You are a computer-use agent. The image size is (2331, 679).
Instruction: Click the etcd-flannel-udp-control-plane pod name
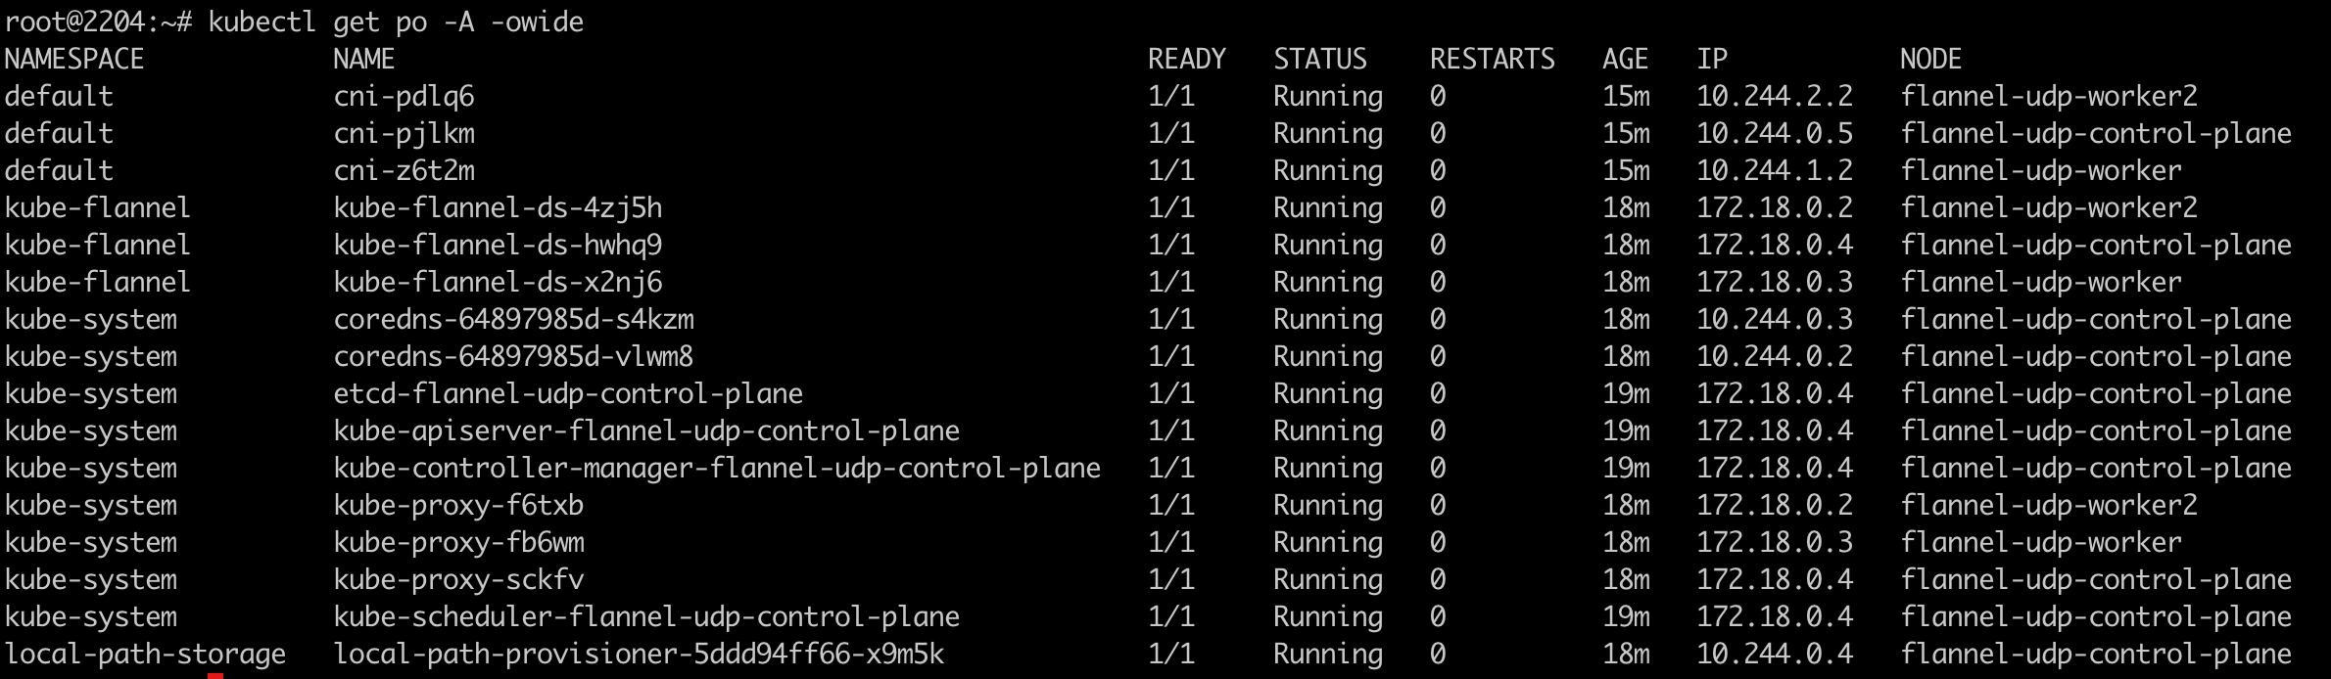[568, 393]
